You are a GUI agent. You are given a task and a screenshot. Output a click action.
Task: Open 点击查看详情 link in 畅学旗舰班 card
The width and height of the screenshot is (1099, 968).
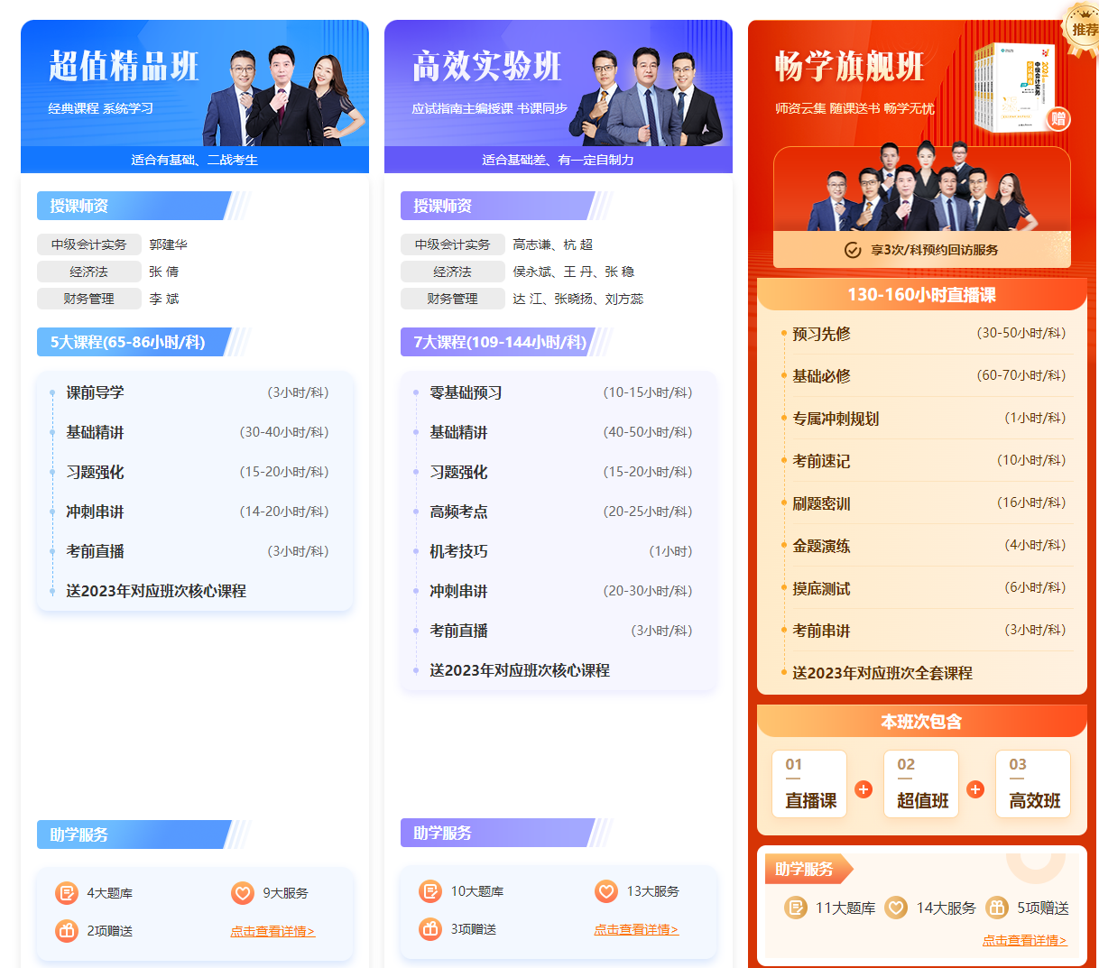(1024, 940)
